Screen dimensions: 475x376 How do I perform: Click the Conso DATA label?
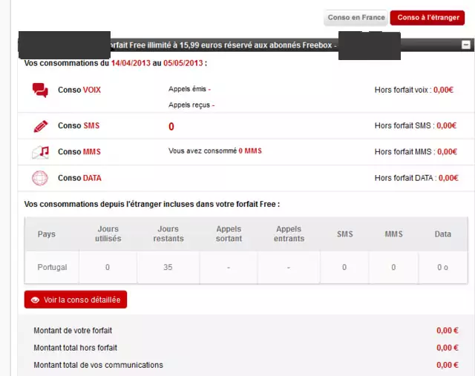[79, 178]
